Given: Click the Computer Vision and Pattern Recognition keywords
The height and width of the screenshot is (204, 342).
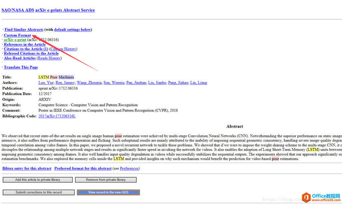Looking at the screenshot, I should point(88,105).
